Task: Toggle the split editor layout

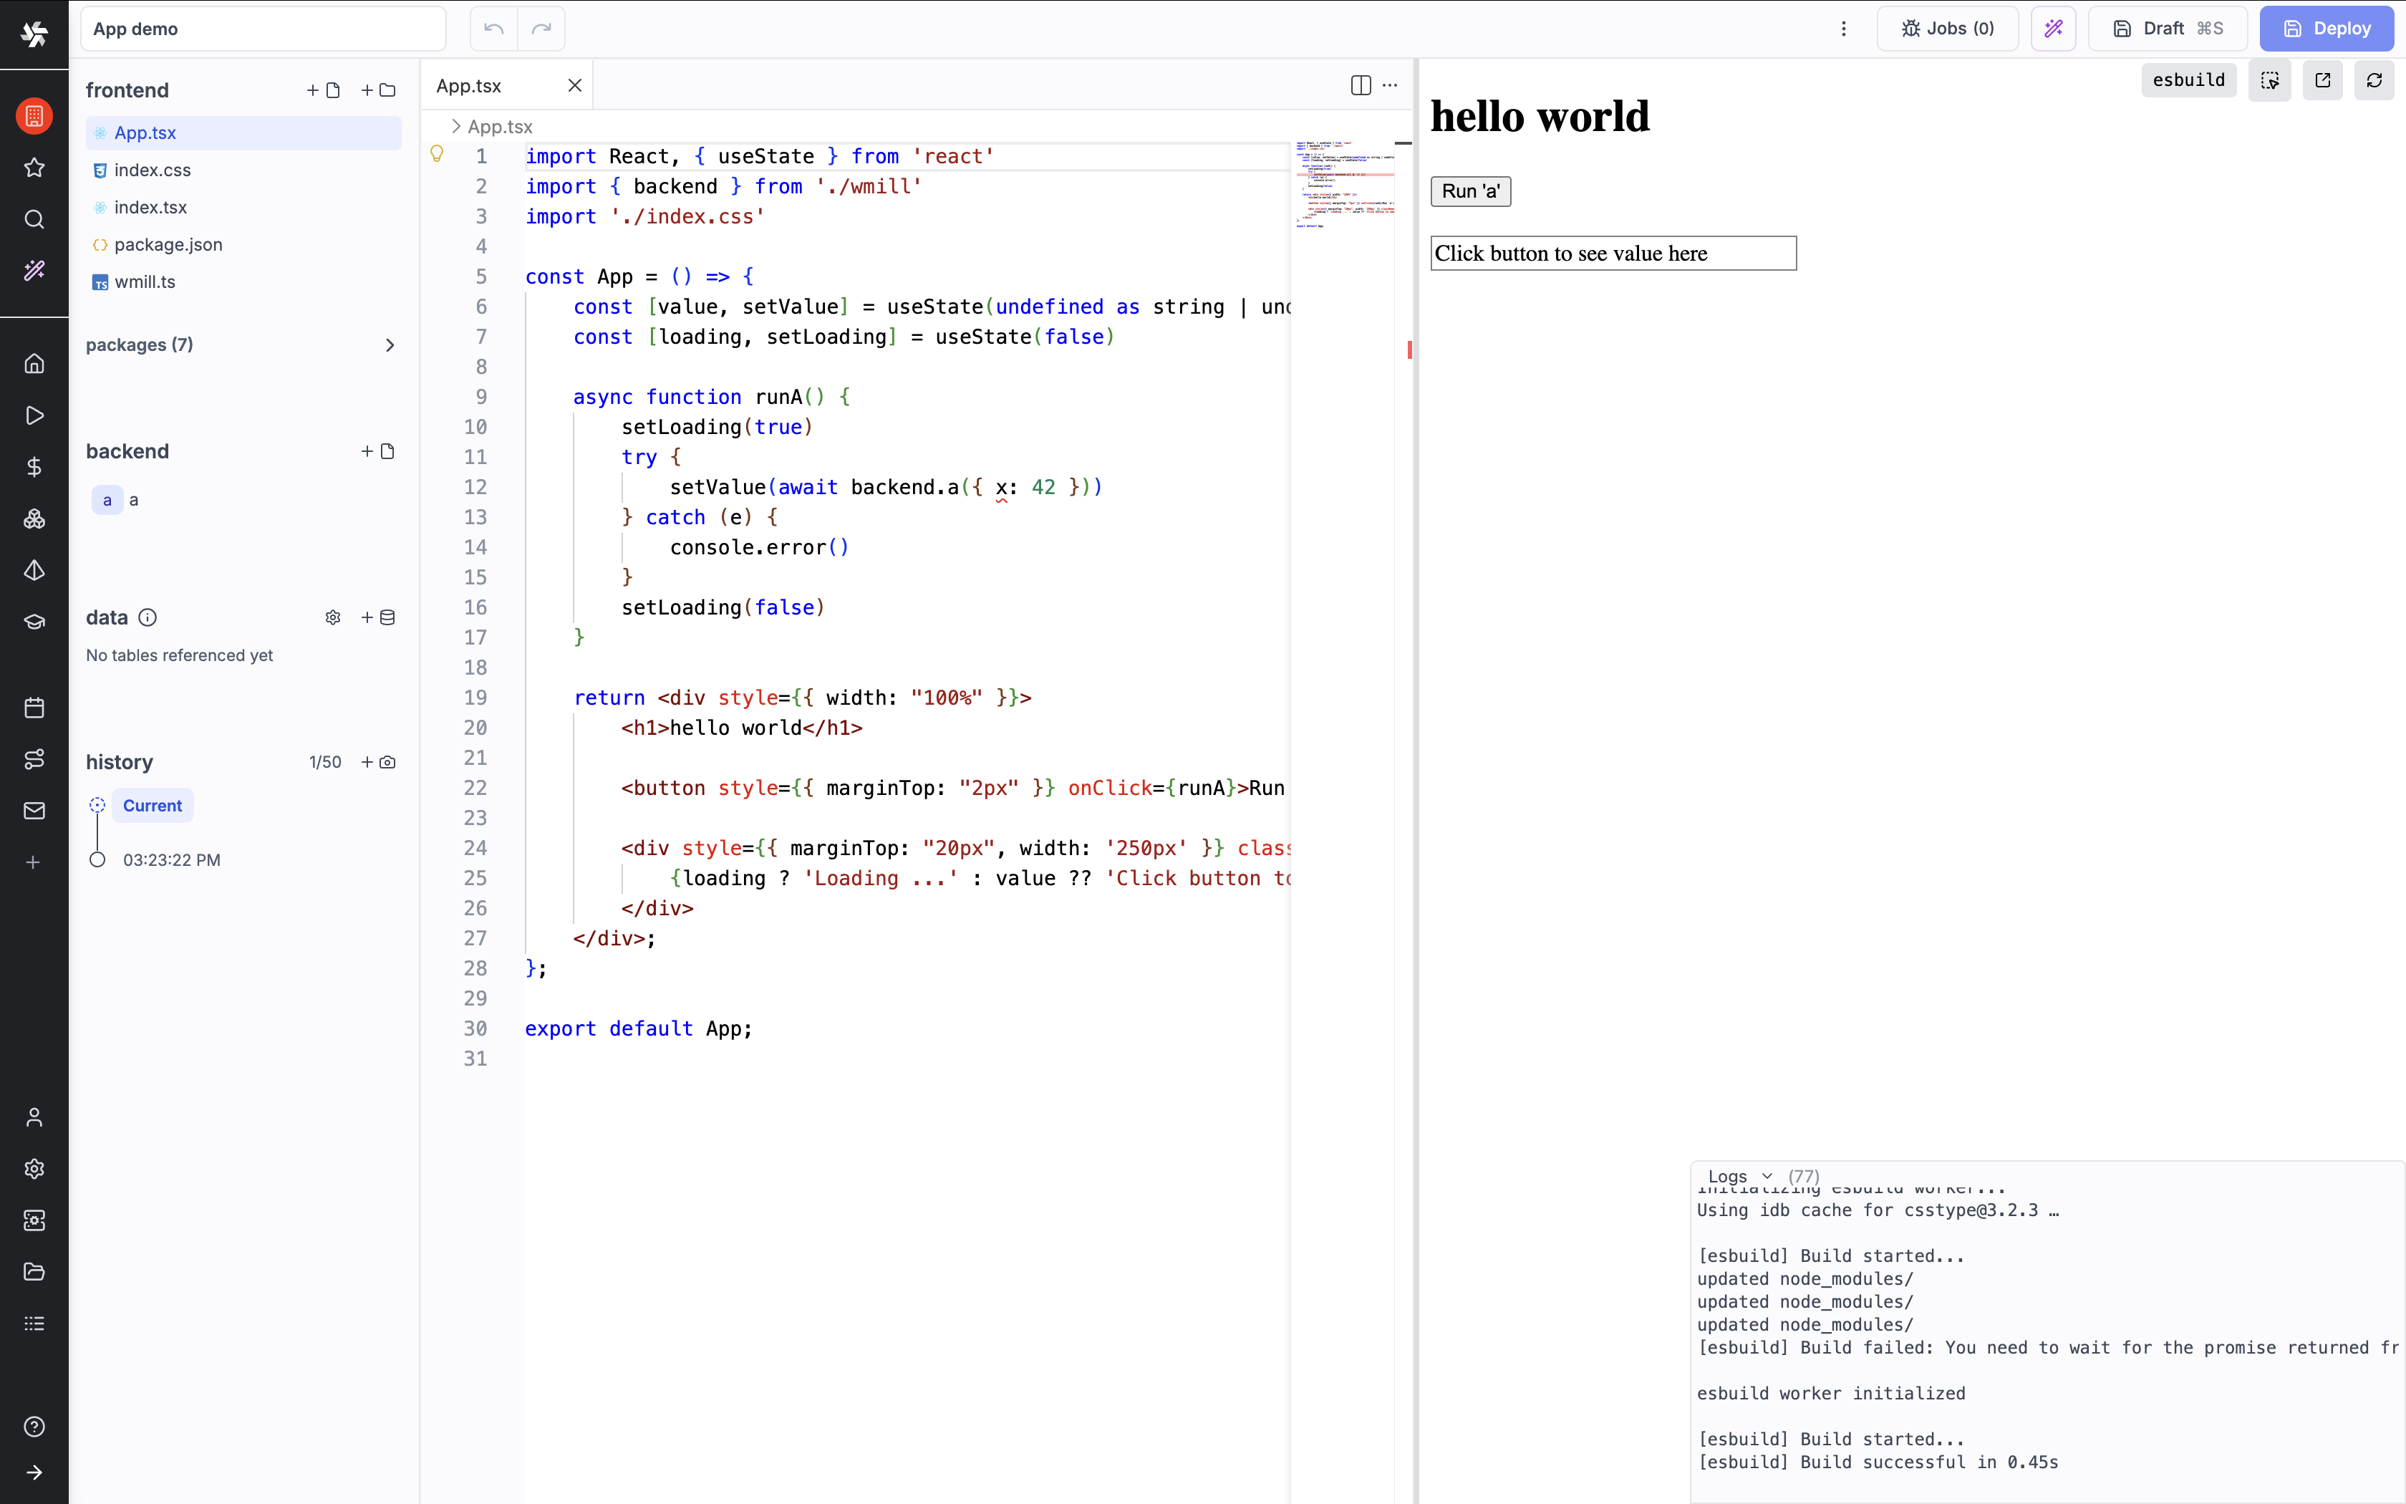Action: pyautogui.click(x=1360, y=85)
